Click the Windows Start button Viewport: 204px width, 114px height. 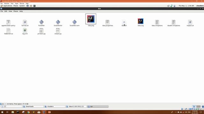[2, 112]
